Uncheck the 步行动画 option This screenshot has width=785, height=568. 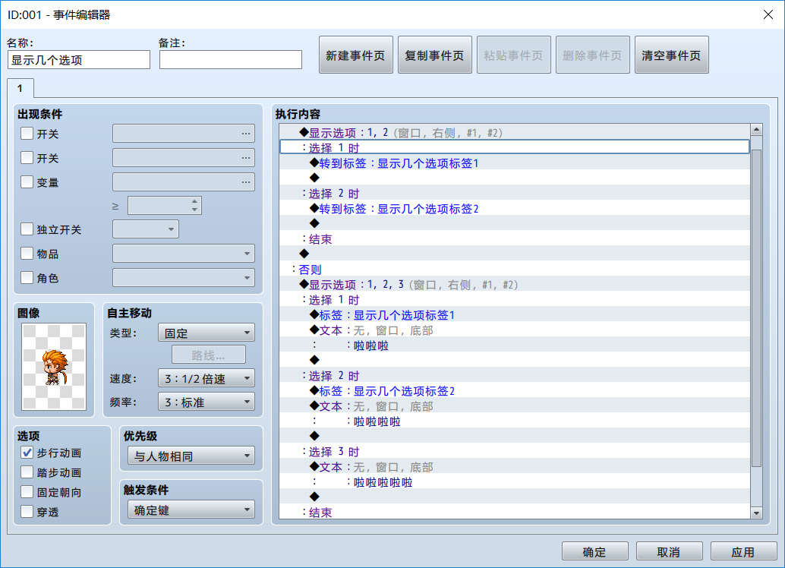coord(27,453)
